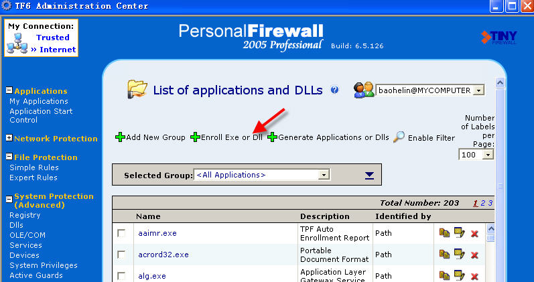Click the Trusted connection link

pos(53,38)
